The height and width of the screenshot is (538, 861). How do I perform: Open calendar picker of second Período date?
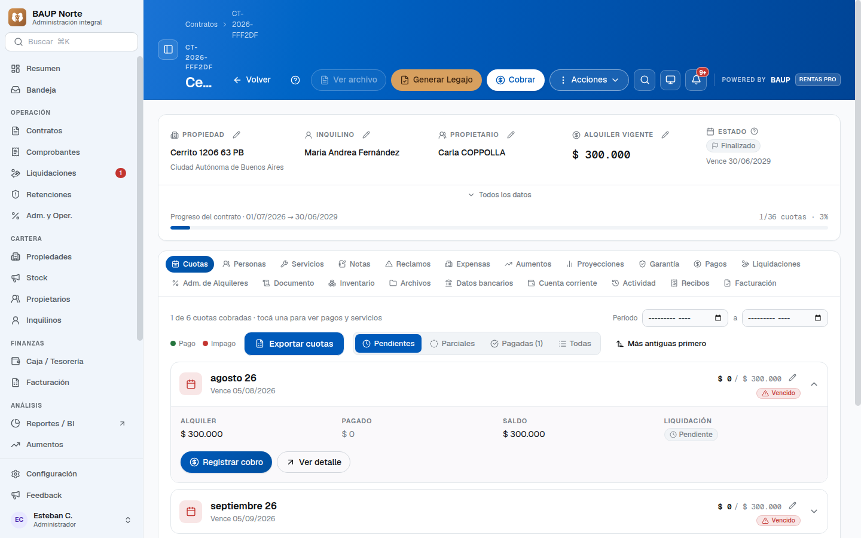tap(818, 318)
